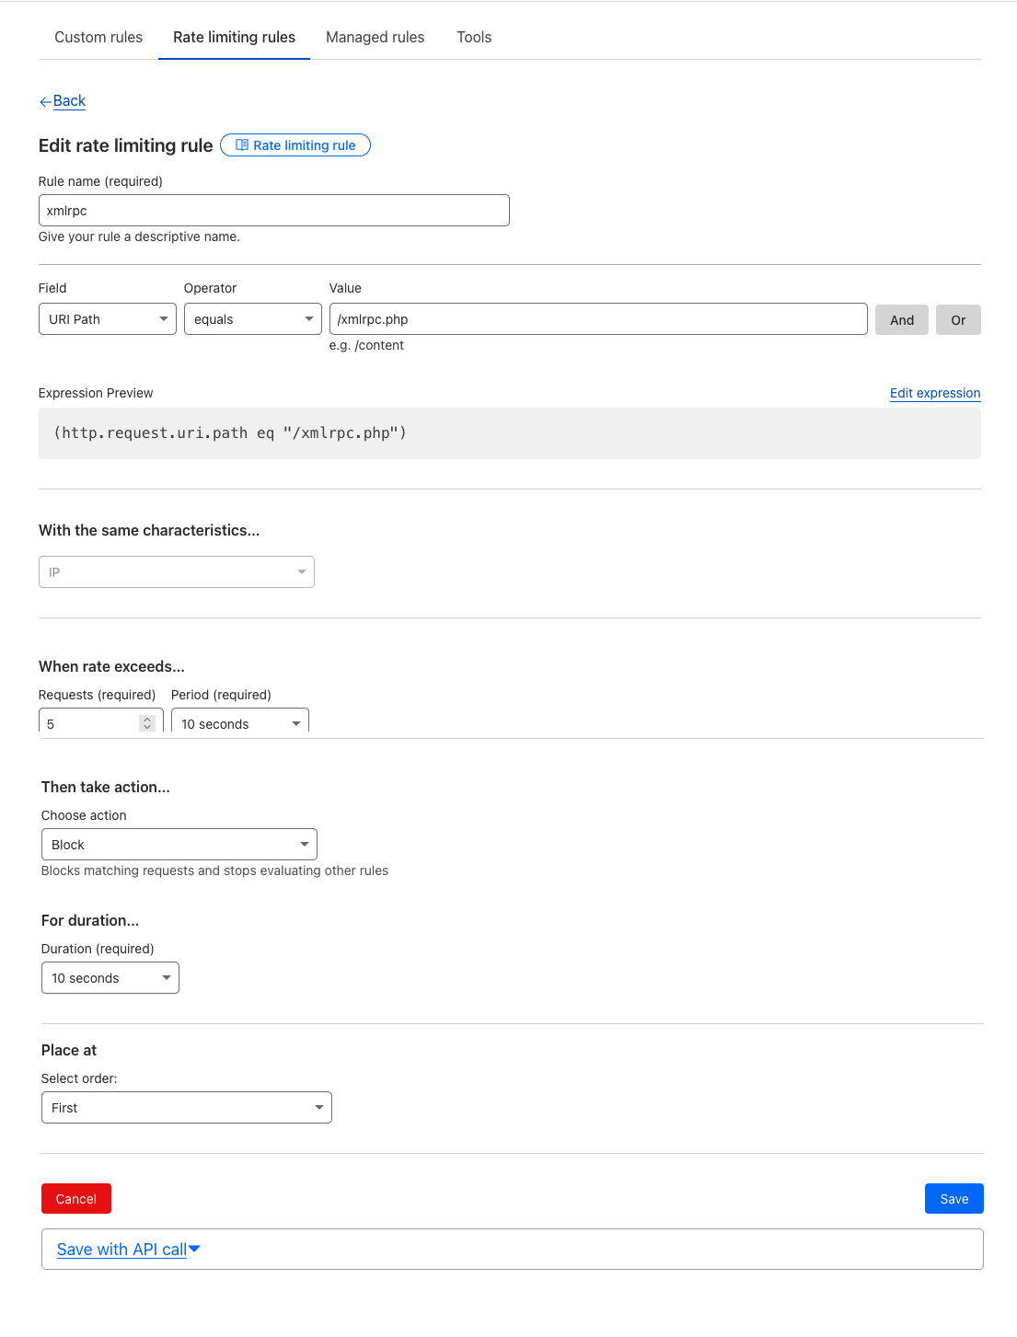Open the Edit expression link
This screenshot has width=1017, height=1337.
click(935, 393)
